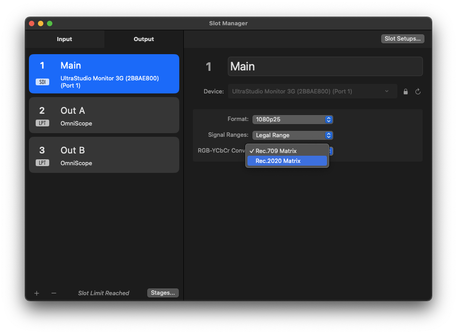The width and height of the screenshot is (457, 334).
Task: Select slot 1 Main in list
Action: 104,74
